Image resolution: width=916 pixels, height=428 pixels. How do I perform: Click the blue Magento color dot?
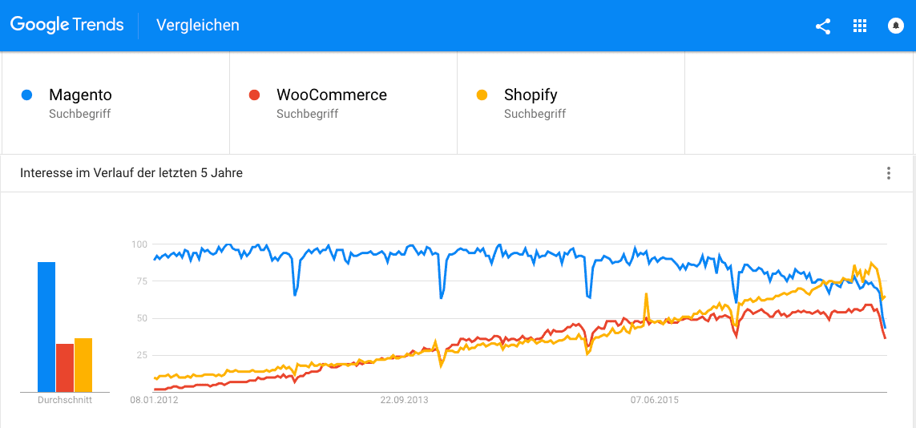(x=27, y=95)
